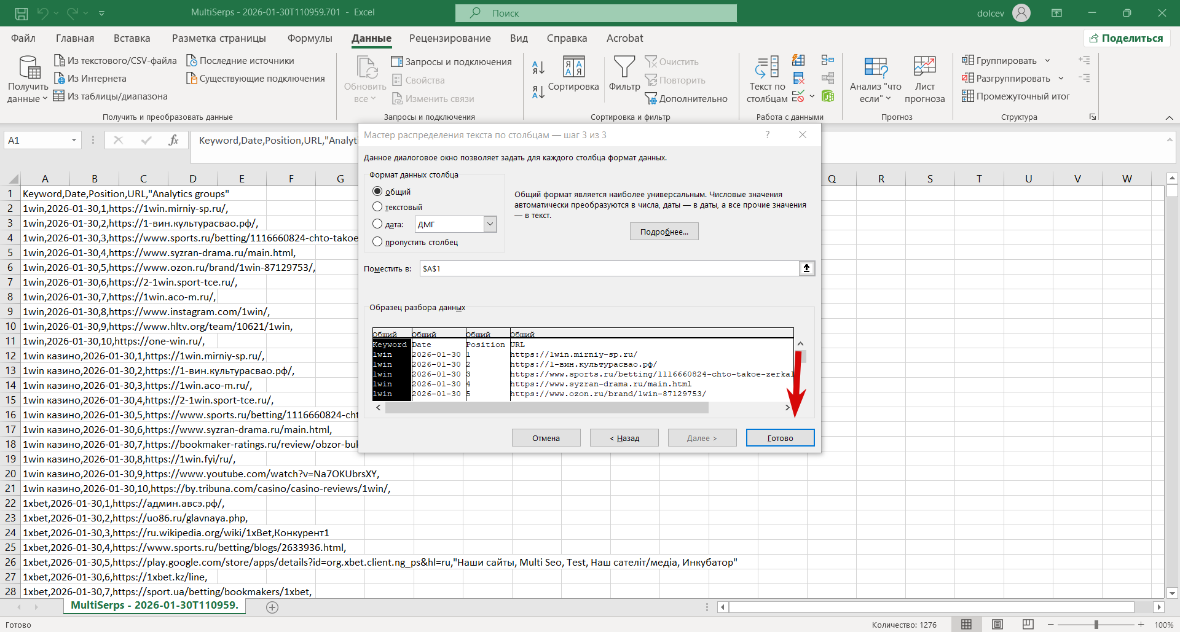Click the From Web import icon
The width and height of the screenshot is (1180, 632).
60,79
